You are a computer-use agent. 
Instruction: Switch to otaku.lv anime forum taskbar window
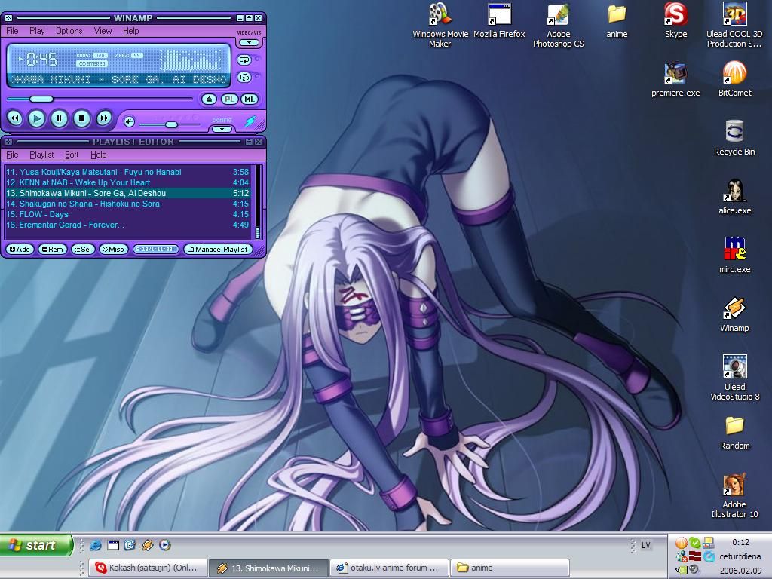390,568
